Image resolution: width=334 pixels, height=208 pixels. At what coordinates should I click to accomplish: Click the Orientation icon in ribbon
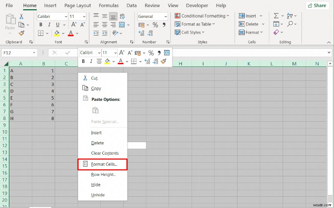pos(115,33)
